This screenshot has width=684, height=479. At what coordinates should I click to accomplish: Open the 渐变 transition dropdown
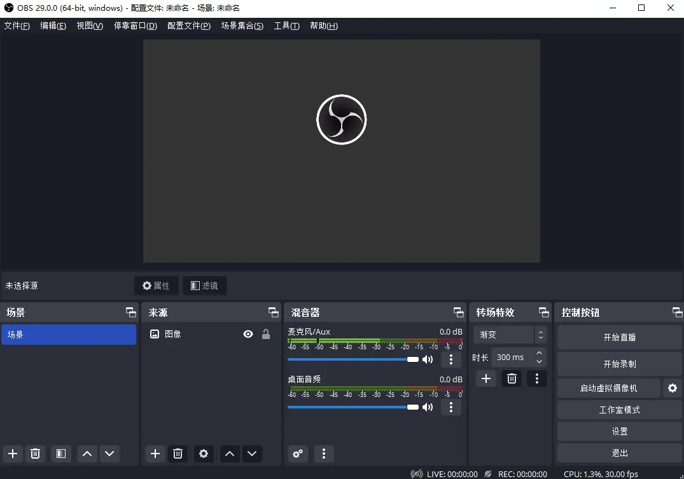(510, 335)
